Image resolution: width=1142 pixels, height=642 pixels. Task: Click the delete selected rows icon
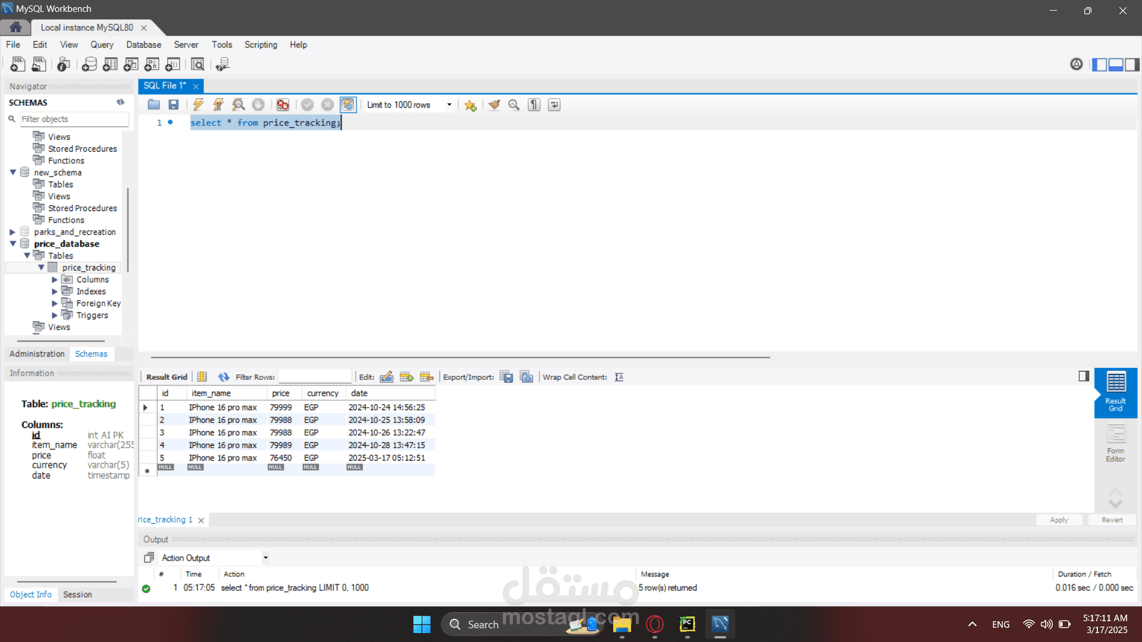coord(426,377)
